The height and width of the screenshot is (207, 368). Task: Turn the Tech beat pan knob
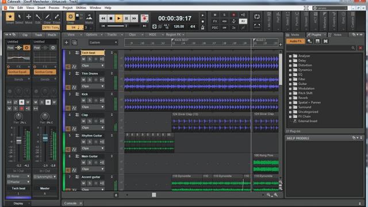click(x=18, y=116)
